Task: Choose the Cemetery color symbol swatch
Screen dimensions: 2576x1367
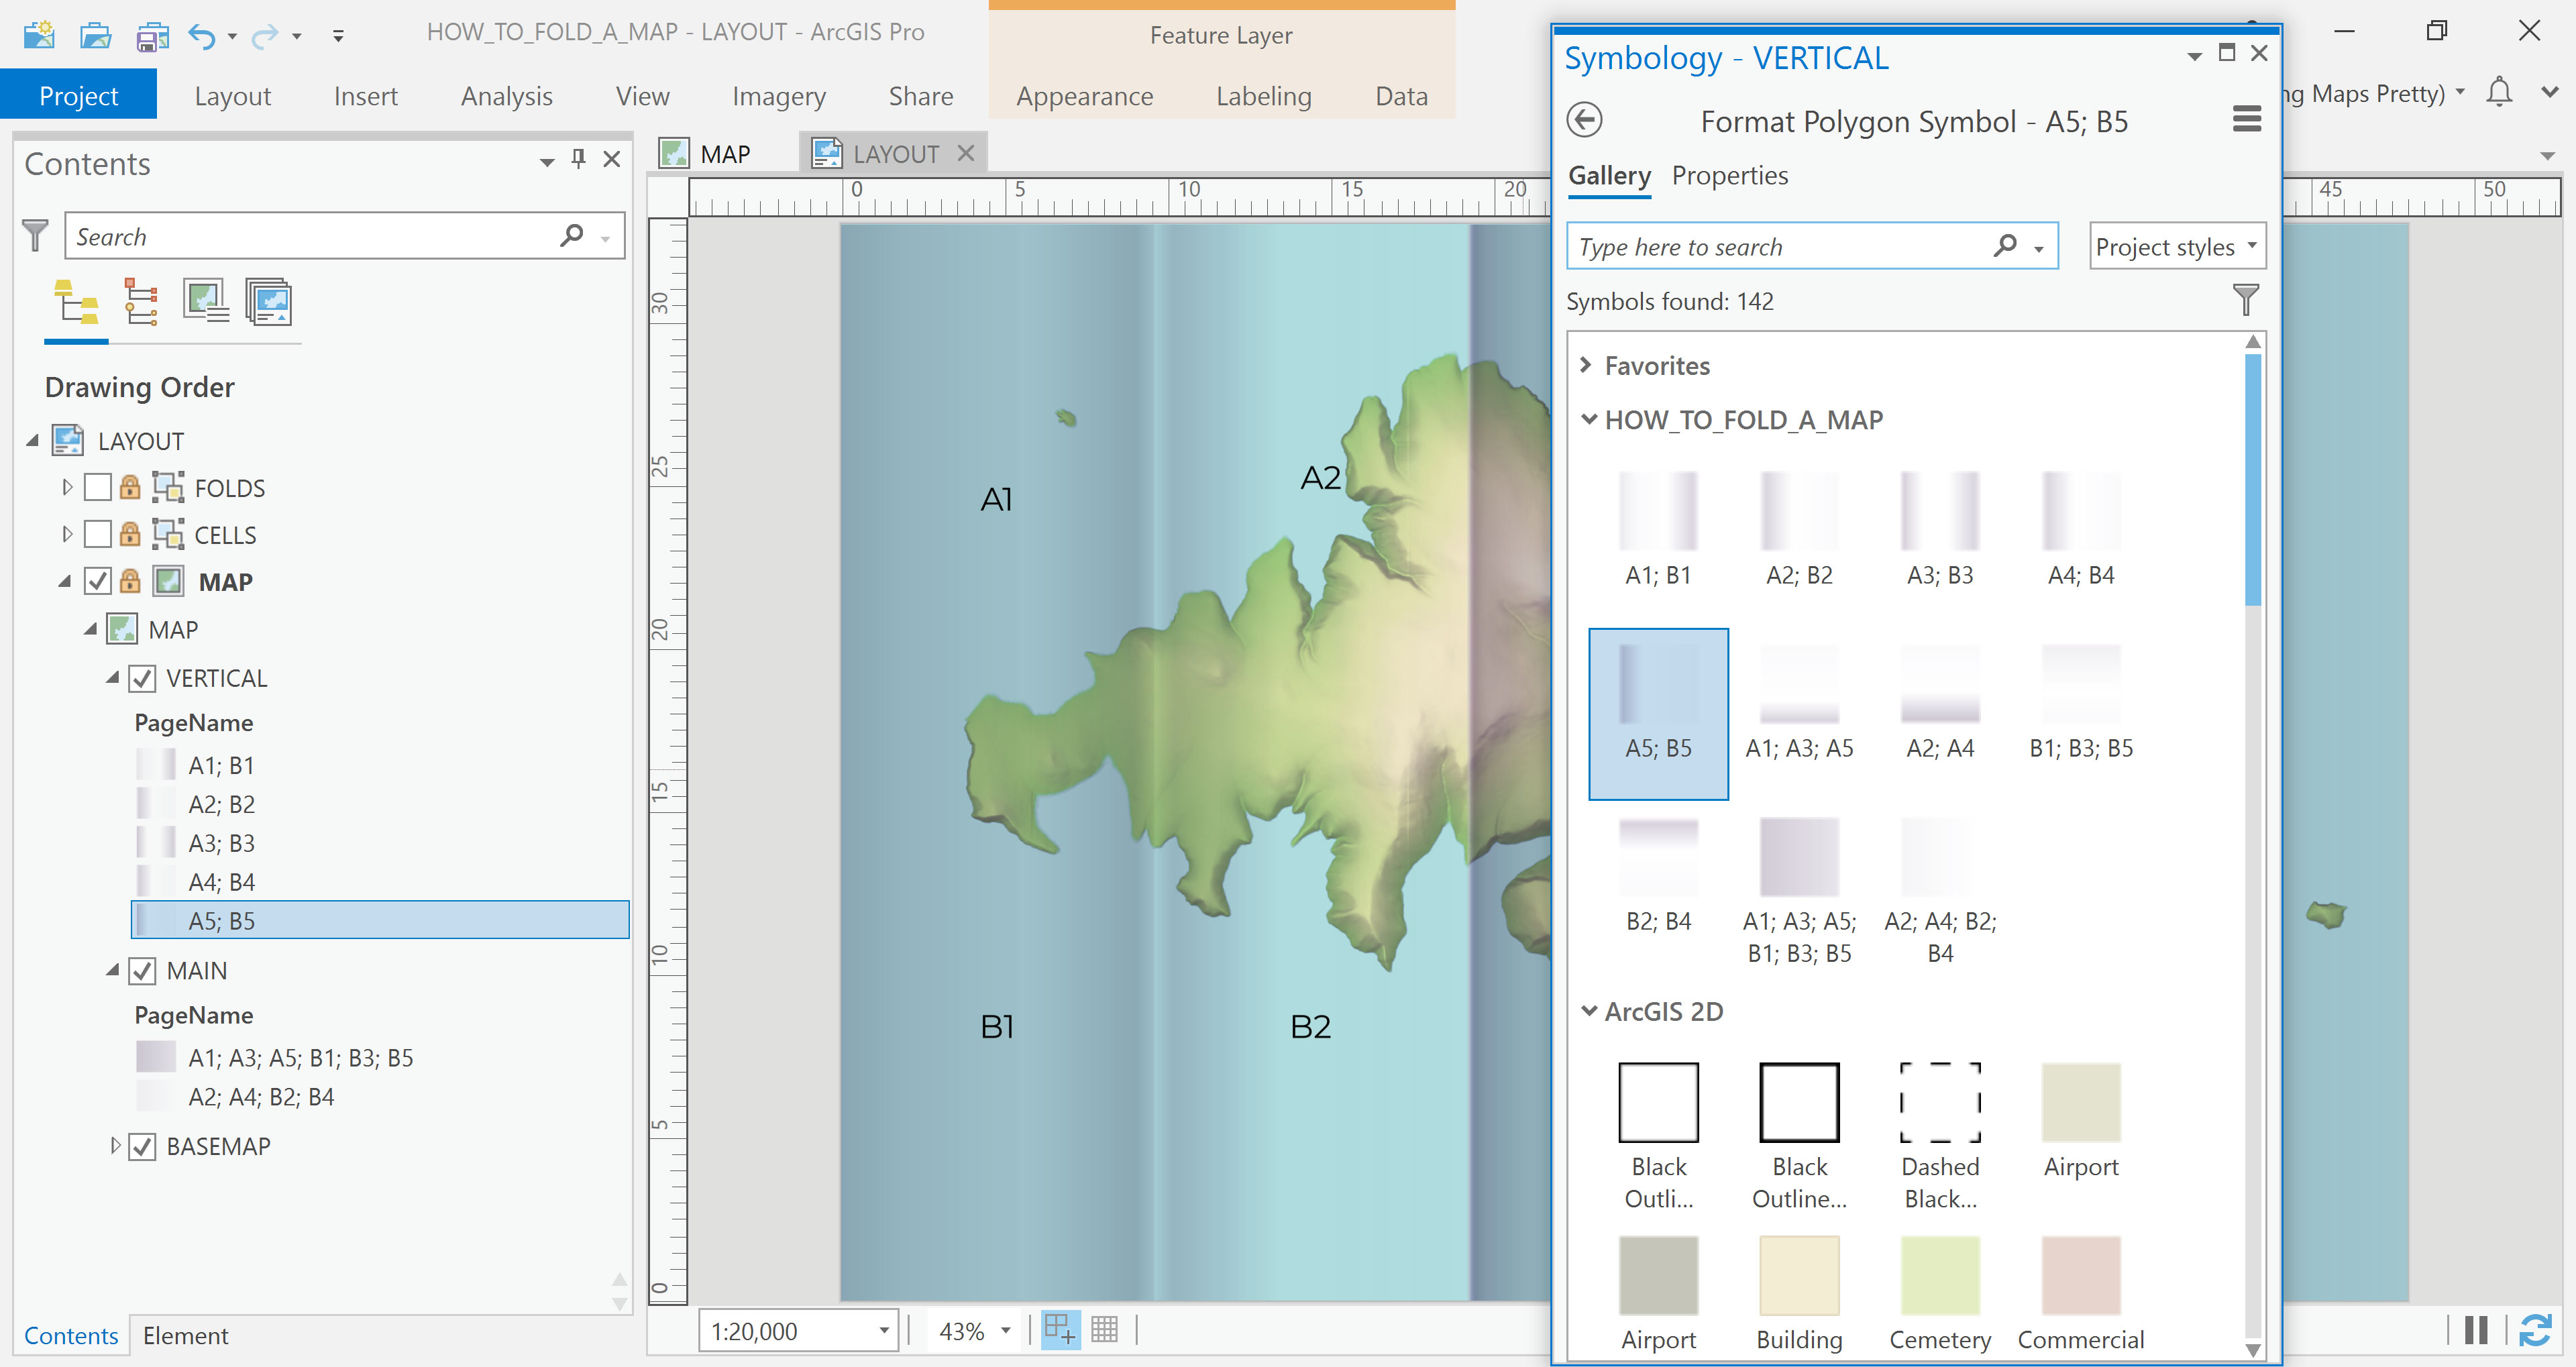Action: pos(1939,1276)
